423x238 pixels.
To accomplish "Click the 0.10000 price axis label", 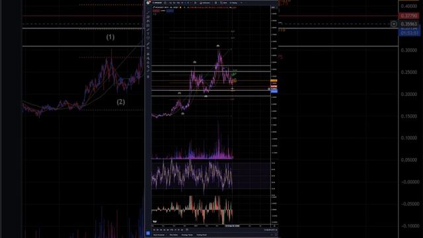I will [408, 138].
